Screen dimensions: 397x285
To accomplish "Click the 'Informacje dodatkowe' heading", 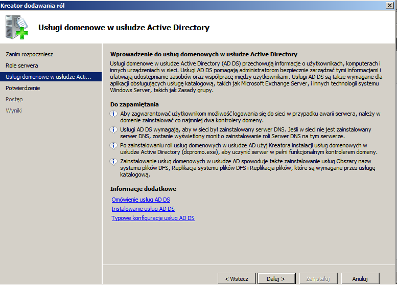I will coord(143,189).
